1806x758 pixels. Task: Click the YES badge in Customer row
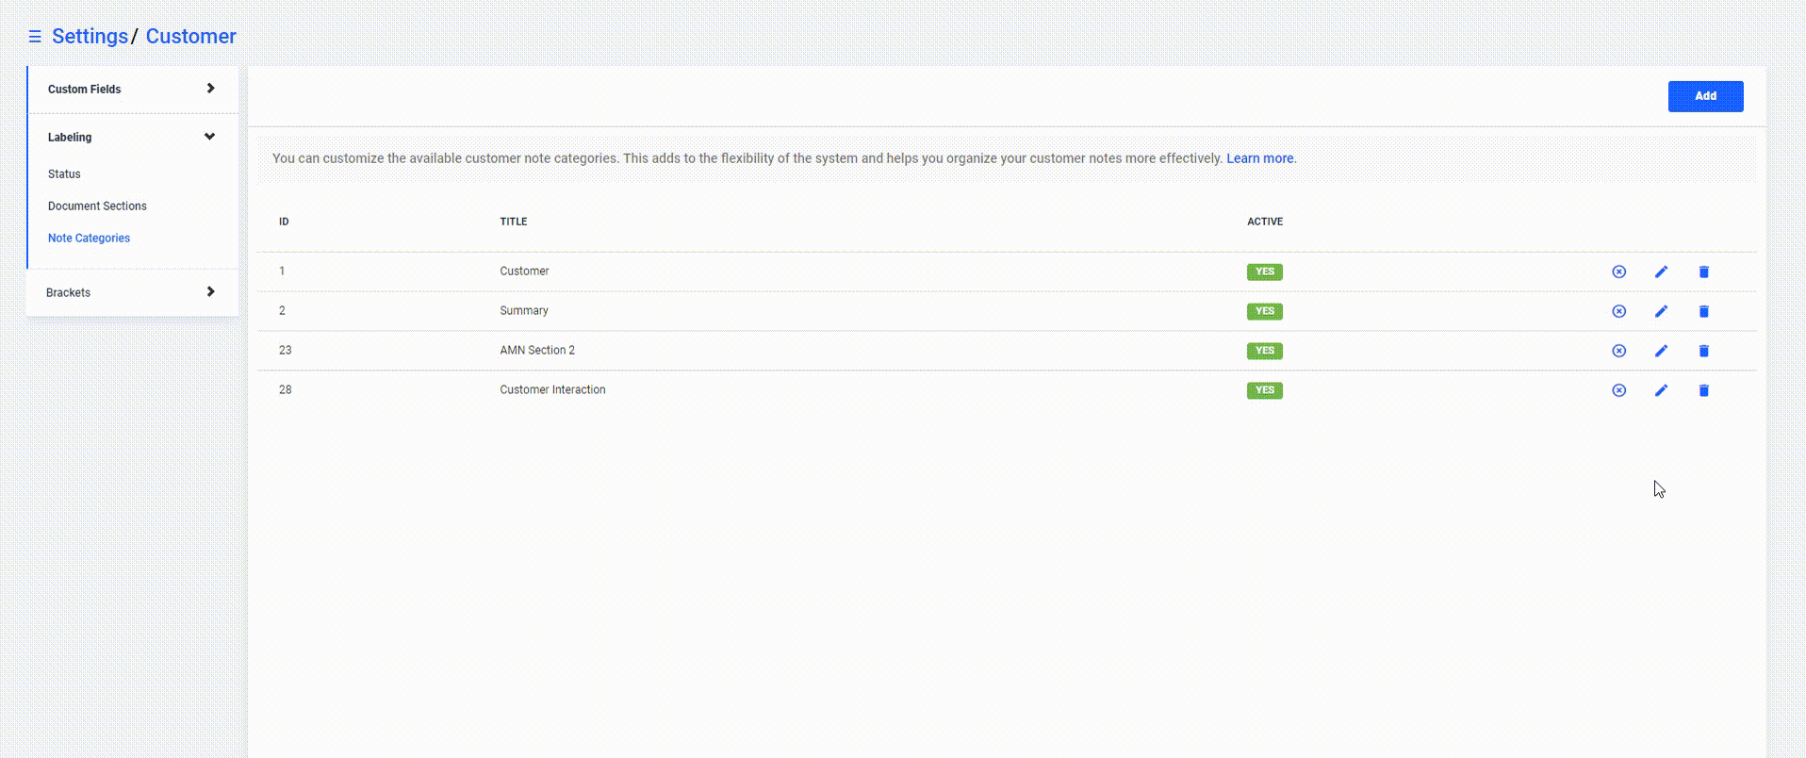1264,272
